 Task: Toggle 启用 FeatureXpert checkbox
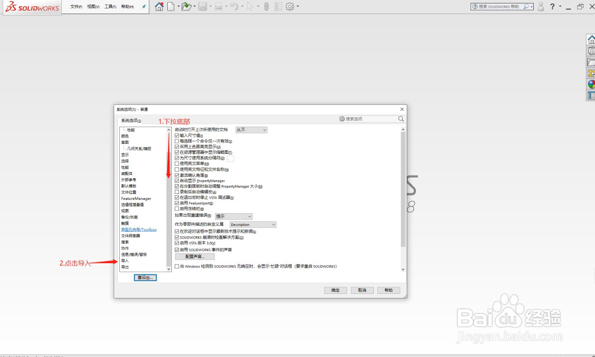[177, 203]
